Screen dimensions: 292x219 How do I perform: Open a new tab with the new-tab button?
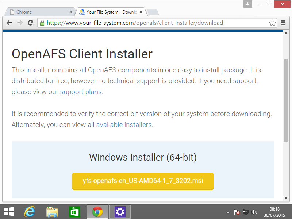click(x=153, y=12)
